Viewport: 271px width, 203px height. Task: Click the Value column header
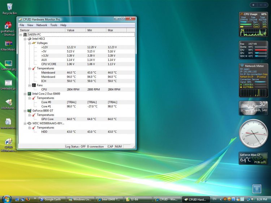76,30
